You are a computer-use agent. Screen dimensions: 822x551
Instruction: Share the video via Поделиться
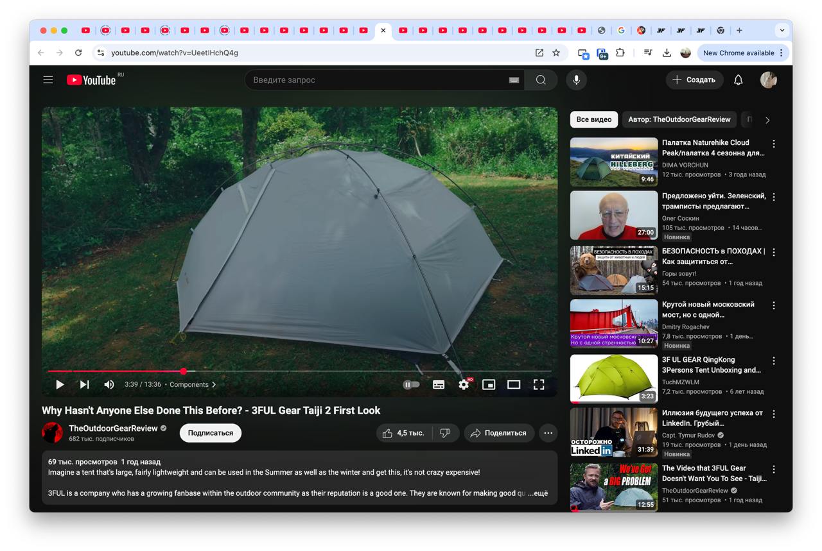pyautogui.click(x=499, y=433)
